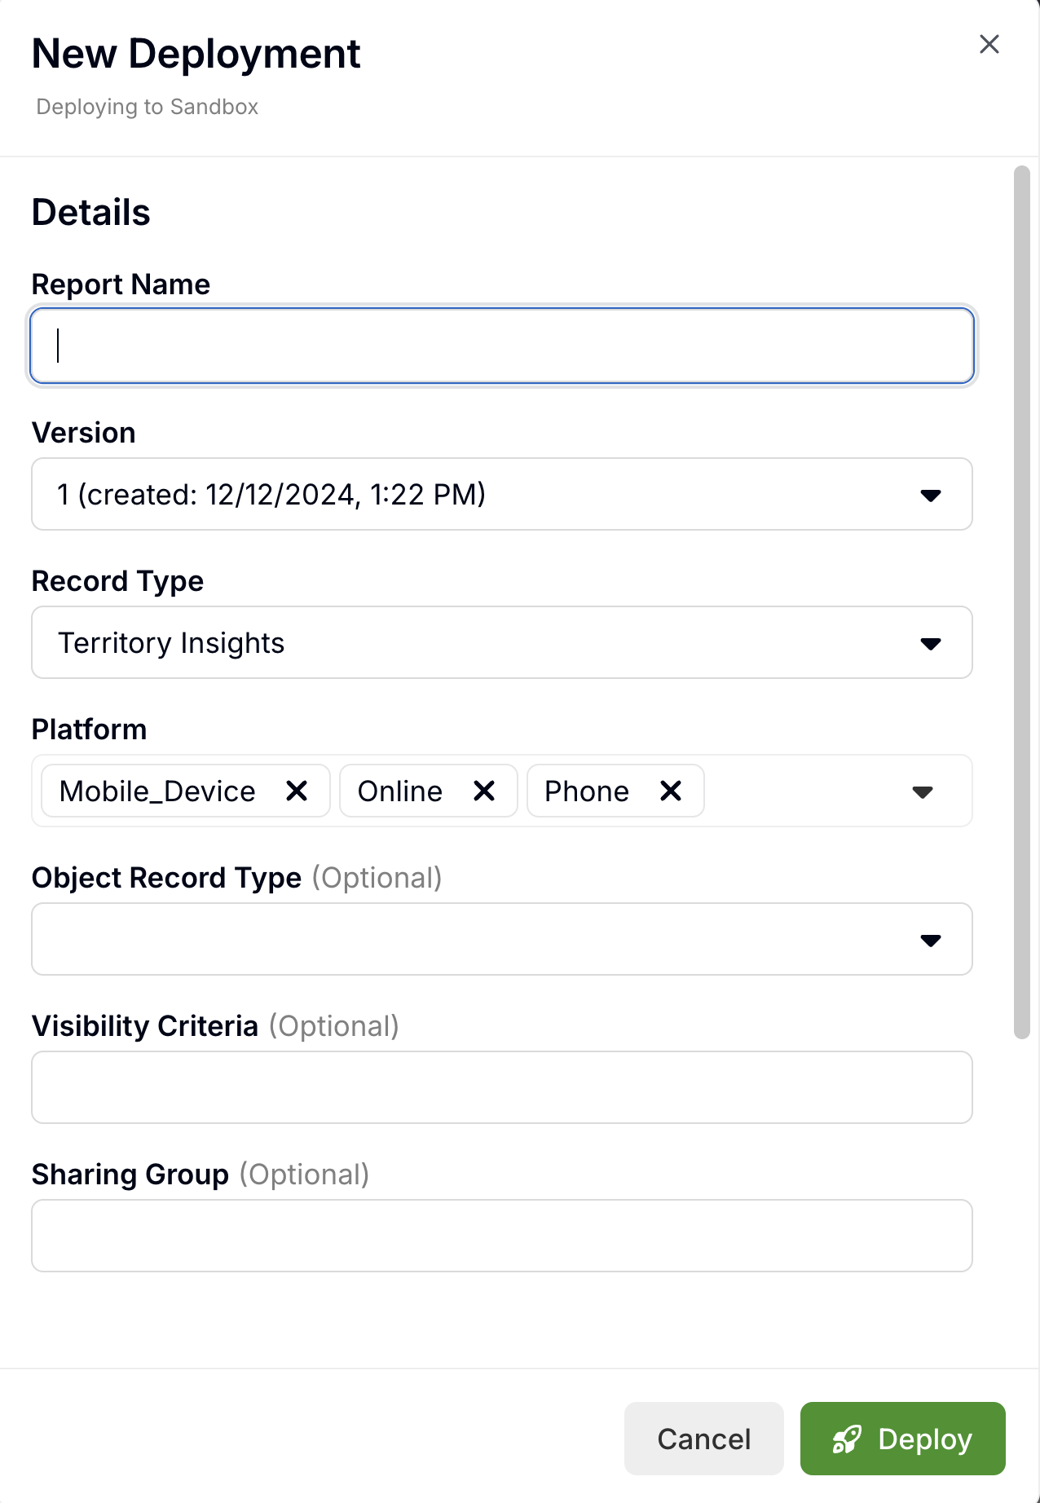Click the vertical scrollbar thumb

1021,602
